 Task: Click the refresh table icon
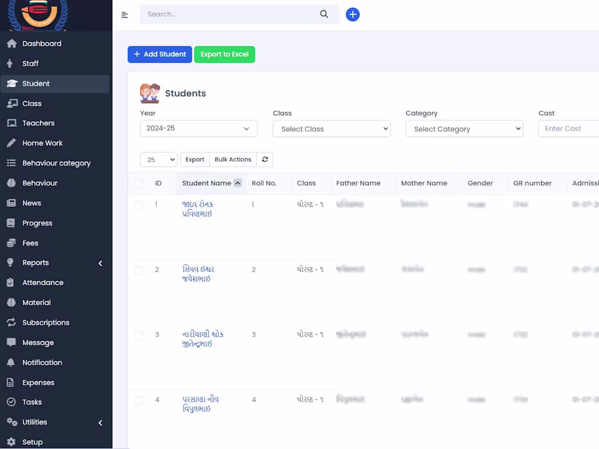click(x=265, y=159)
